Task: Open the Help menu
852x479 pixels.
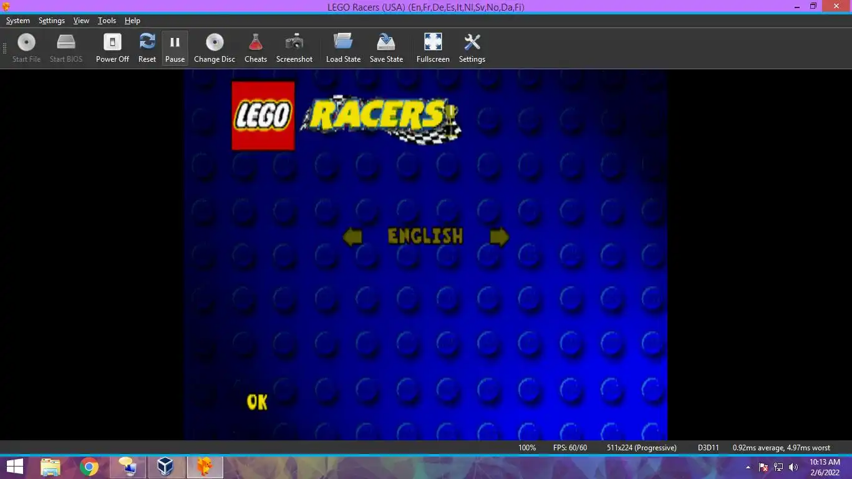Action: [132, 21]
